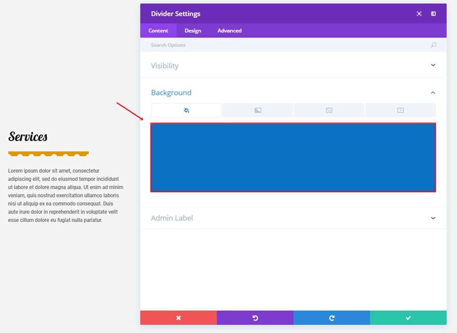Select the background video tab icon

pyautogui.click(x=400, y=110)
